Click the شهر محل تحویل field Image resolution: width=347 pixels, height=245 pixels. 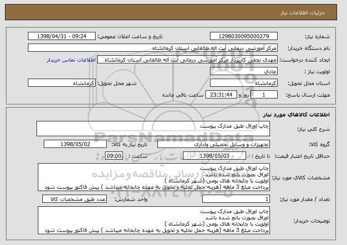[62, 83]
